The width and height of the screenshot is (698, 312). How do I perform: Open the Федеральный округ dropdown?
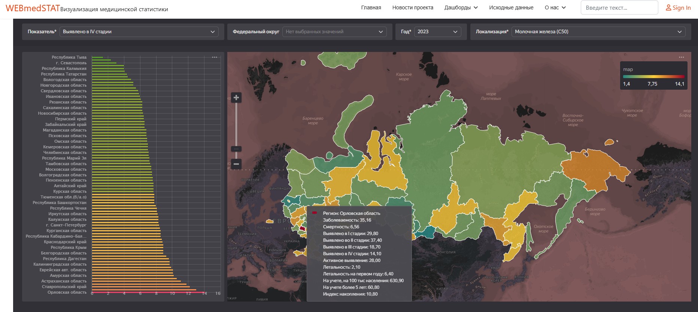[x=334, y=32]
